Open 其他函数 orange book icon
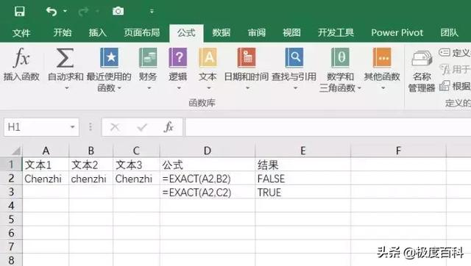471x266 pixels. [x=382, y=57]
